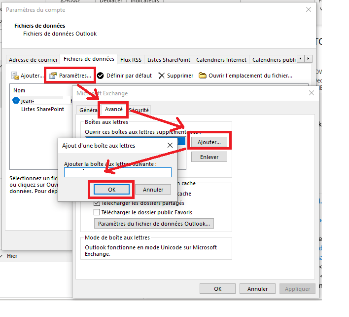Screen dimensions: 349x317
Task: Click the mailbox name input field
Action: click(117, 172)
